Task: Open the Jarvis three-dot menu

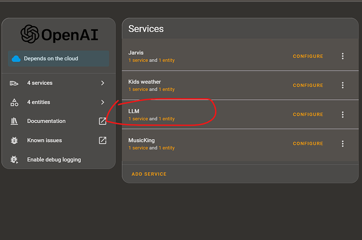Action: click(343, 56)
